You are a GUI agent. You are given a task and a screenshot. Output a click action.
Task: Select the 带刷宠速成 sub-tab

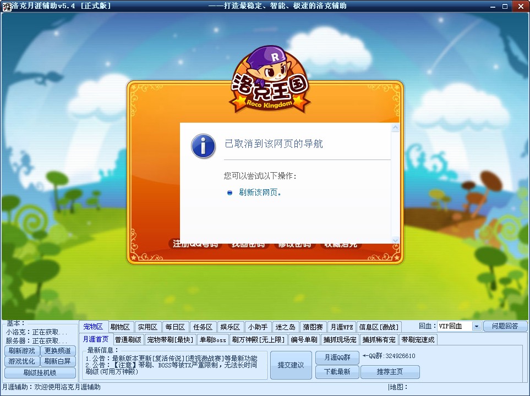418,339
